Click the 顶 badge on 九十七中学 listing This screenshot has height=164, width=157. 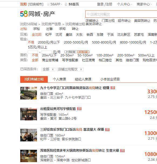point(113,88)
